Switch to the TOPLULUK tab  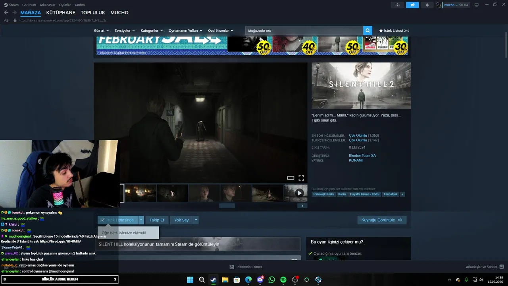[93, 13]
